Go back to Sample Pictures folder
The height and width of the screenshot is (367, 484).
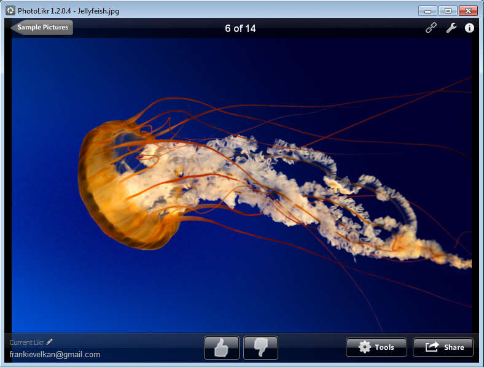click(x=42, y=28)
